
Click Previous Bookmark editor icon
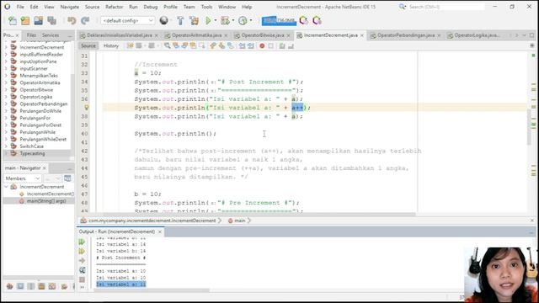[213, 45]
